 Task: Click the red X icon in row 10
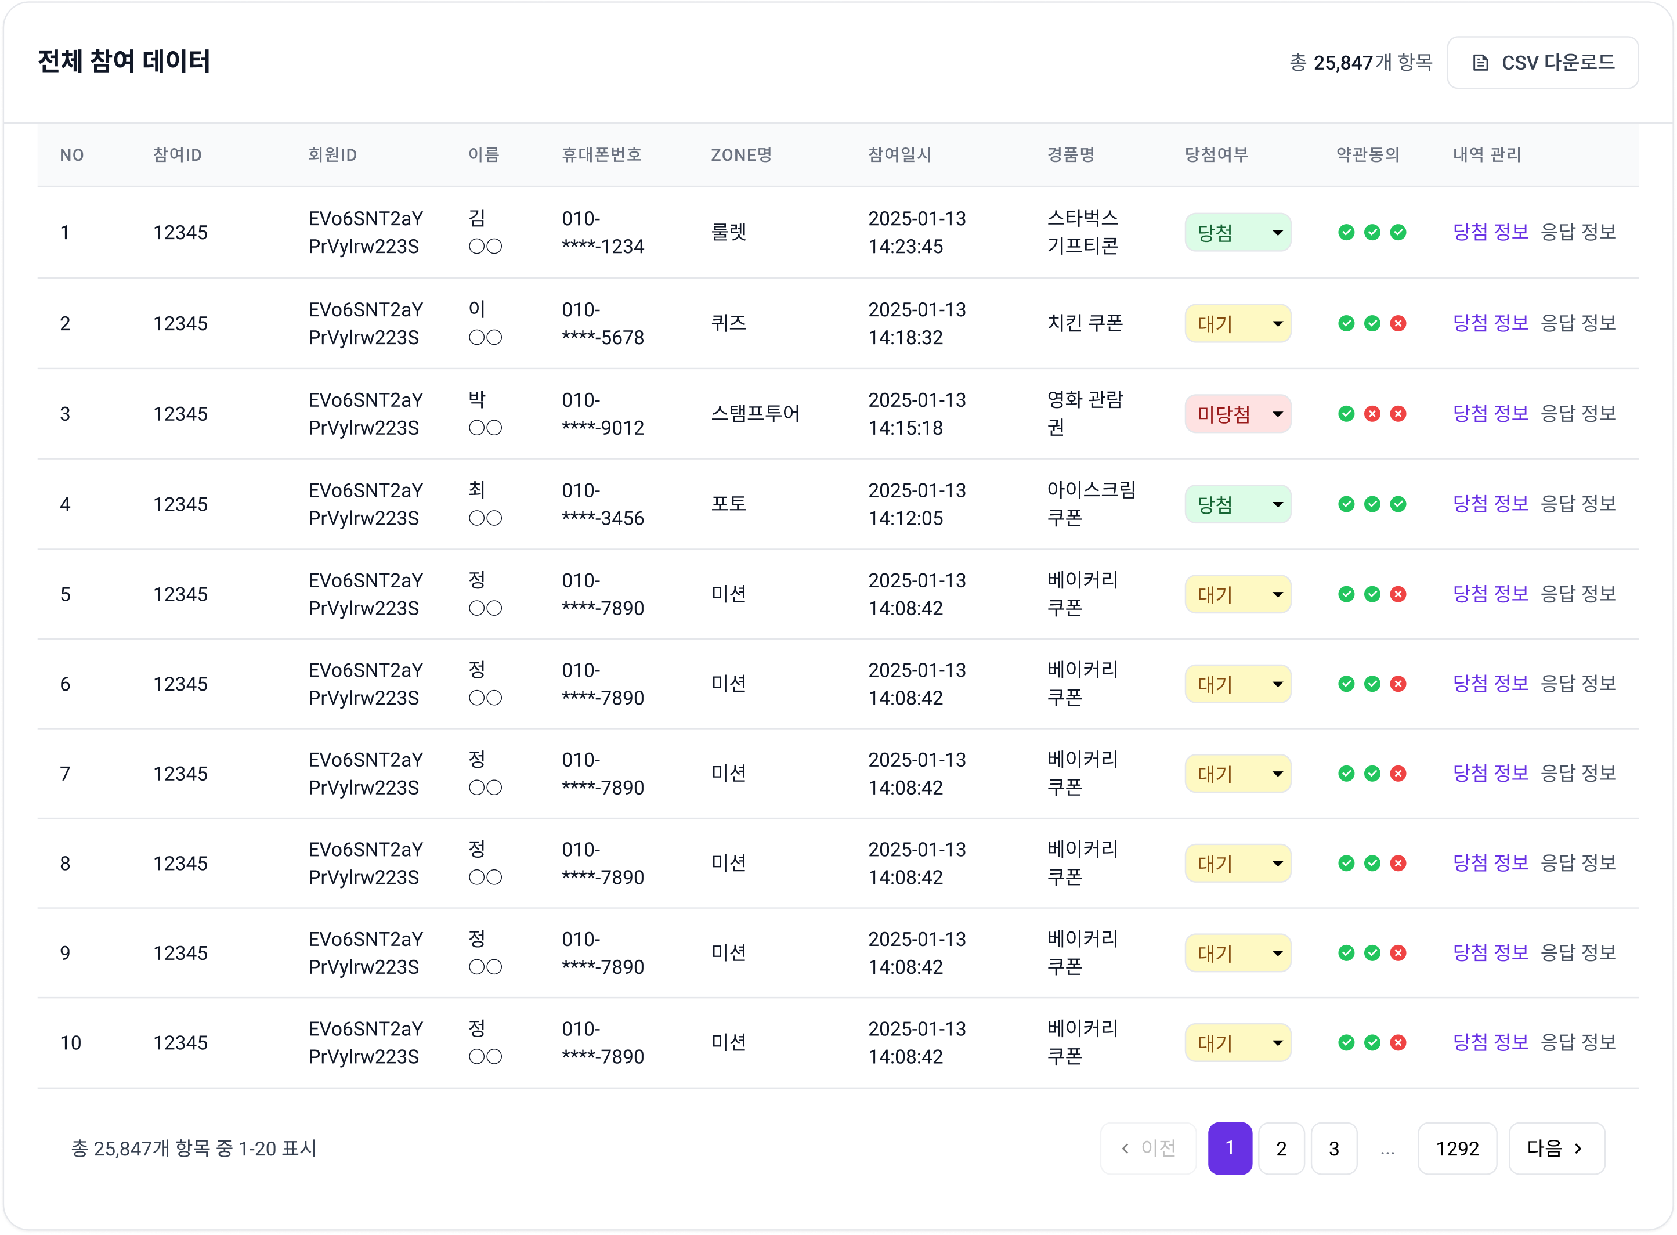tap(1397, 1043)
